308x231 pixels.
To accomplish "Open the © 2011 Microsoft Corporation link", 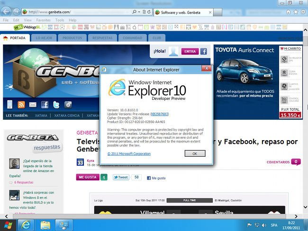I will [129, 154].
